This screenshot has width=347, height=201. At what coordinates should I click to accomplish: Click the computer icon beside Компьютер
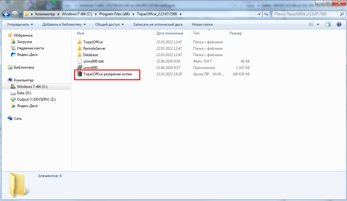[x=10, y=80]
